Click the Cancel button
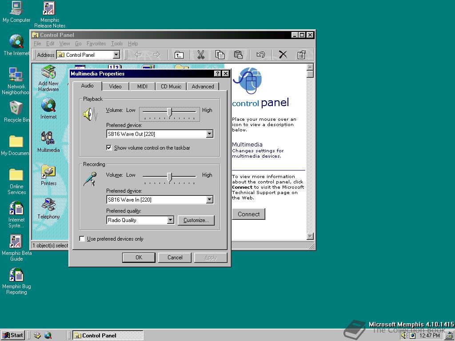This screenshot has width=455, height=341. [175, 258]
